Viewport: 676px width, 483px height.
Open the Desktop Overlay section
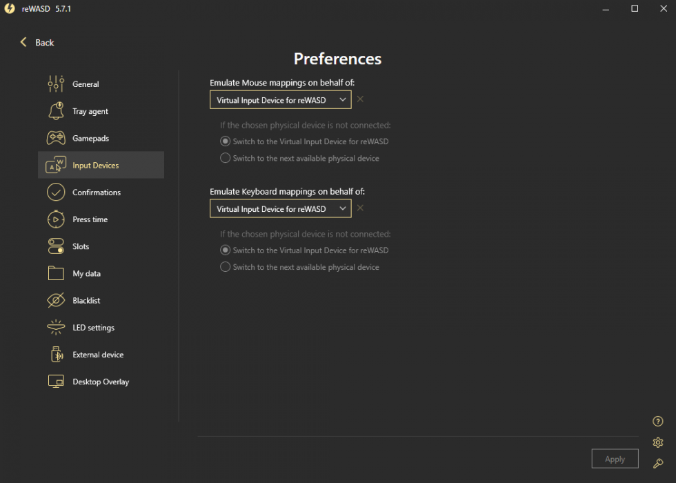[101, 382]
